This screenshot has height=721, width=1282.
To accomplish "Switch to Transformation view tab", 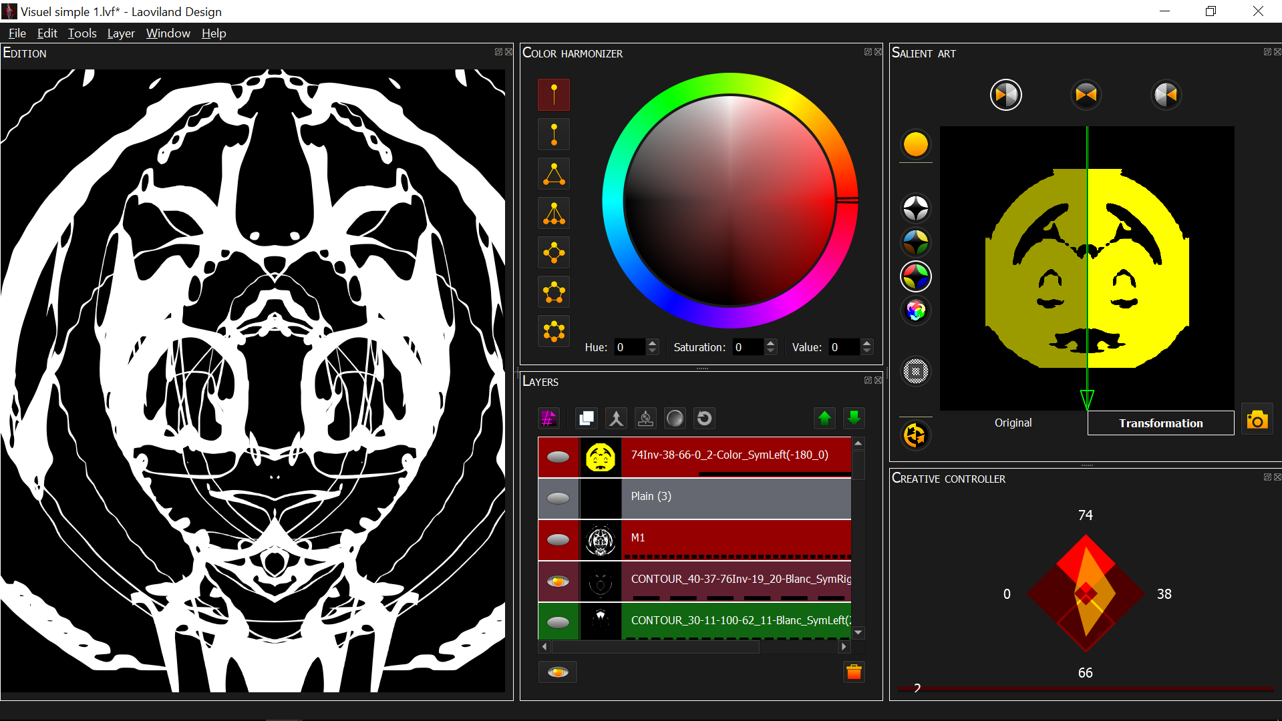I will [1160, 423].
